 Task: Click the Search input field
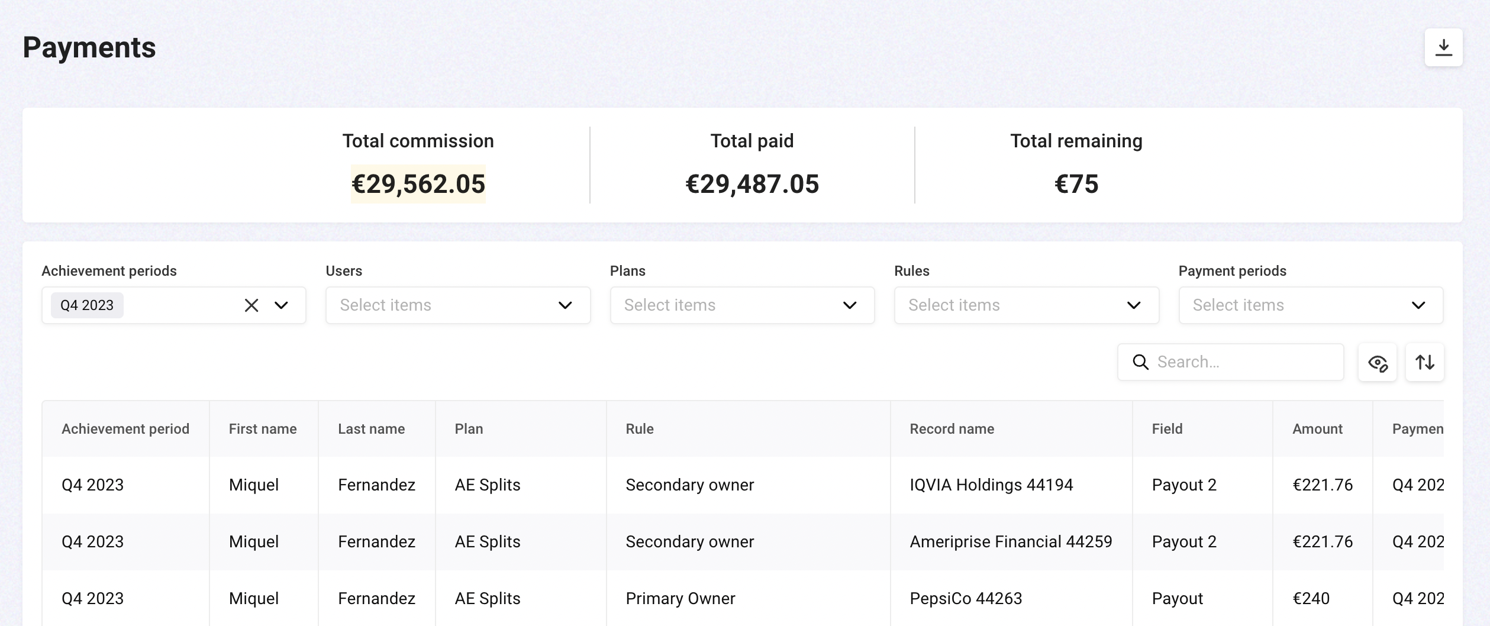(1231, 362)
